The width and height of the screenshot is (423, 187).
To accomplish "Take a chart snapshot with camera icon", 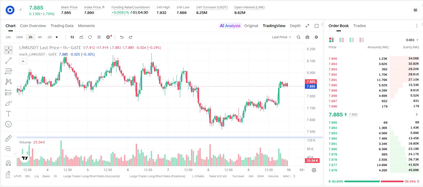I will pyautogui.click(x=307, y=37).
